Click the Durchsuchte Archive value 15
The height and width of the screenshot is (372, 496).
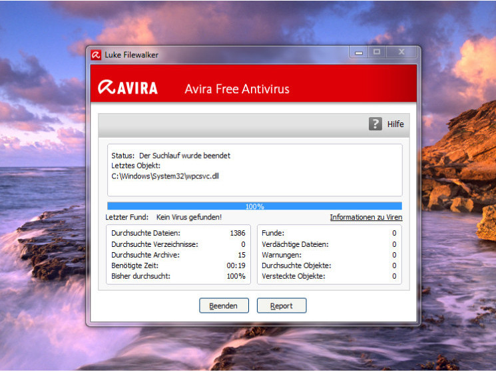pyautogui.click(x=242, y=255)
